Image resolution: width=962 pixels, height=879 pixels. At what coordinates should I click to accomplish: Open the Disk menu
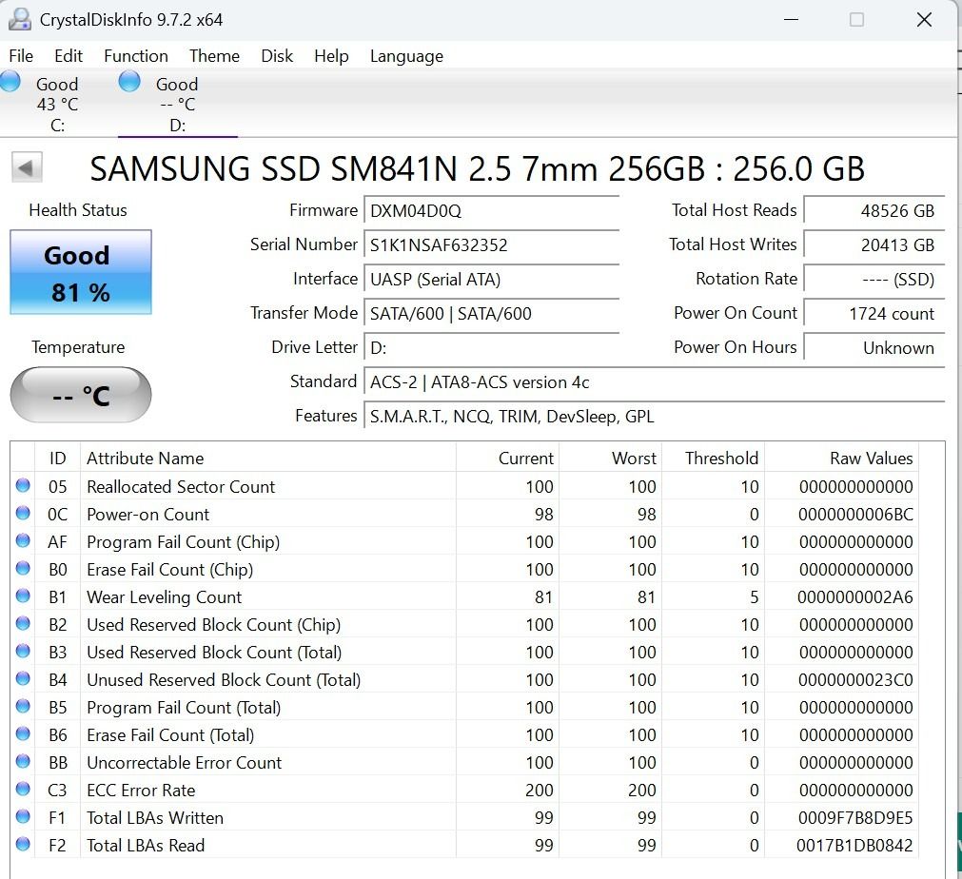pyautogui.click(x=276, y=56)
